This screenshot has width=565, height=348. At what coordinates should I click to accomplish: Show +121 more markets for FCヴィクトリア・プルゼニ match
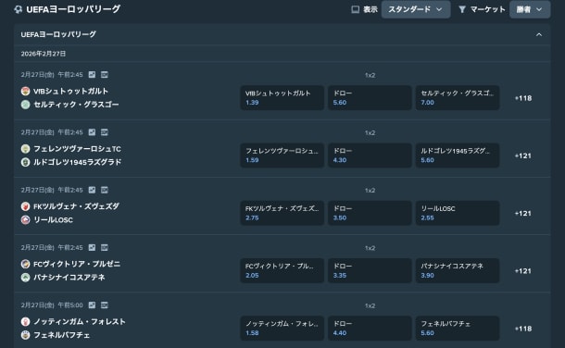pyautogui.click(x=523, y=270)
